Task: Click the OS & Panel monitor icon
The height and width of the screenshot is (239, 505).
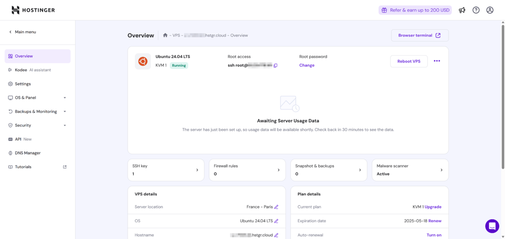Action: [x=10, y=98]
